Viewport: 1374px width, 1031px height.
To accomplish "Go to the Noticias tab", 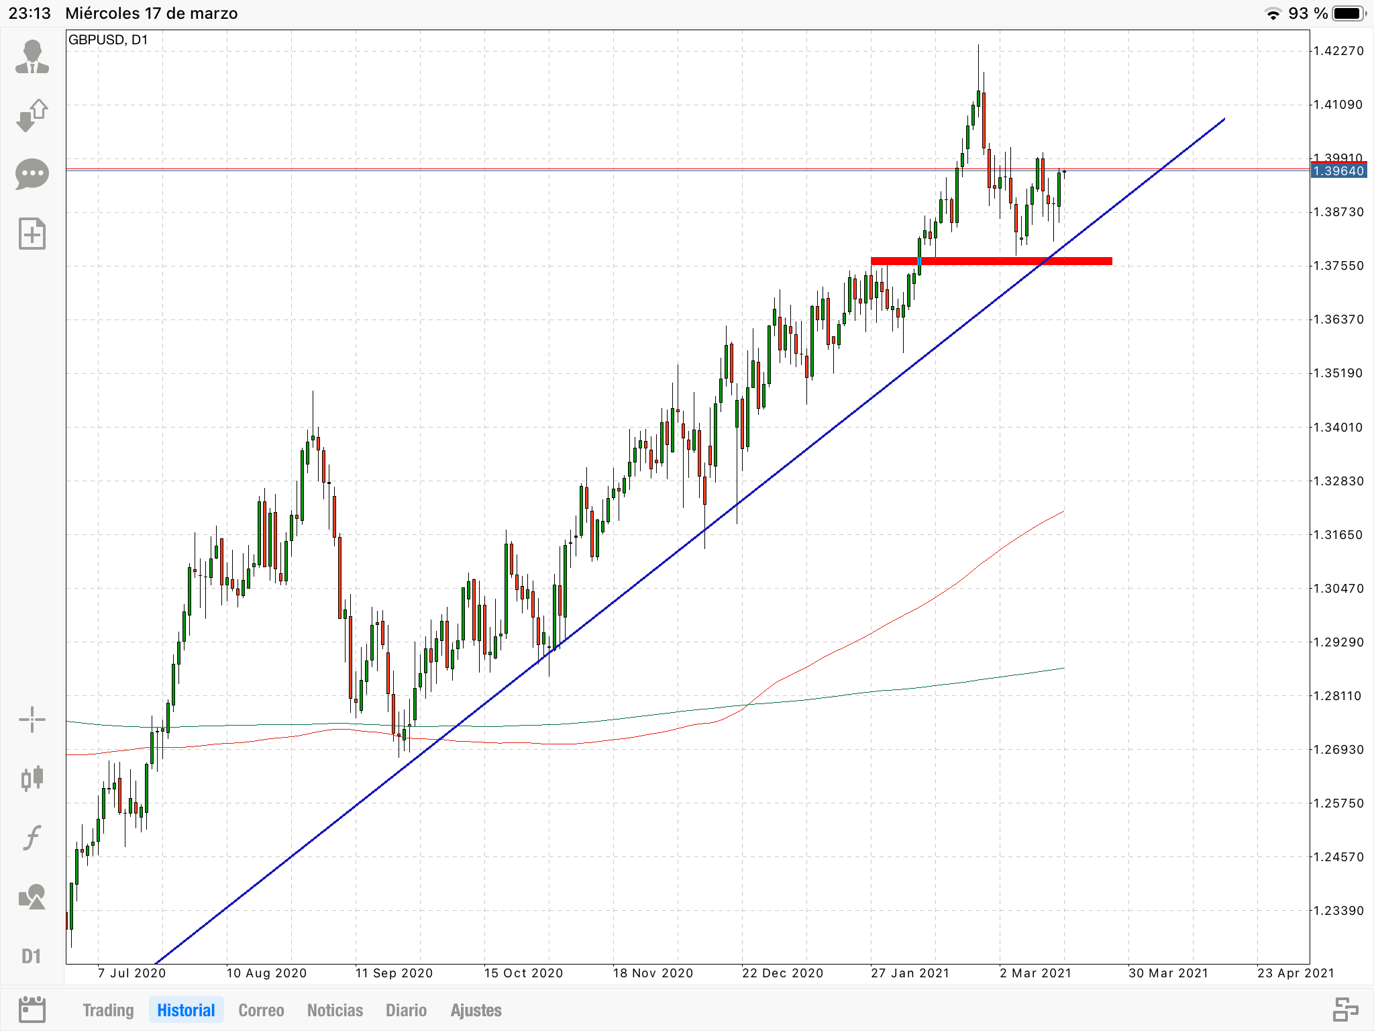I will [335, 1010].
